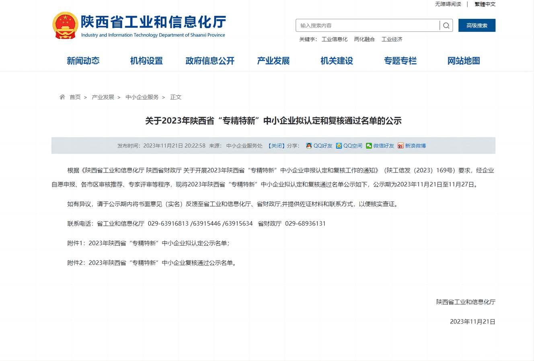Open the 专题专栏 menu item
This screenshot has height=361, width=534.
(x=400, y=61)
